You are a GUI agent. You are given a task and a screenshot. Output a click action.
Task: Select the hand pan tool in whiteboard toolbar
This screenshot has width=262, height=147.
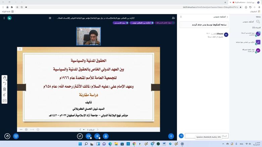click(5, 78)
